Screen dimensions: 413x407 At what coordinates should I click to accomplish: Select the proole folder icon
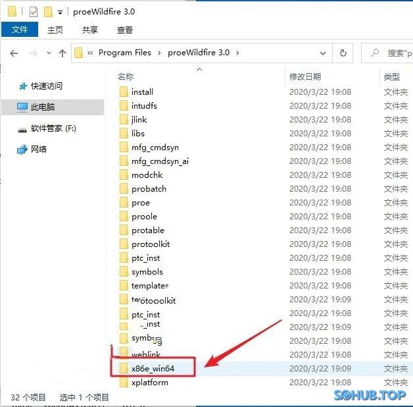point(124,217)
